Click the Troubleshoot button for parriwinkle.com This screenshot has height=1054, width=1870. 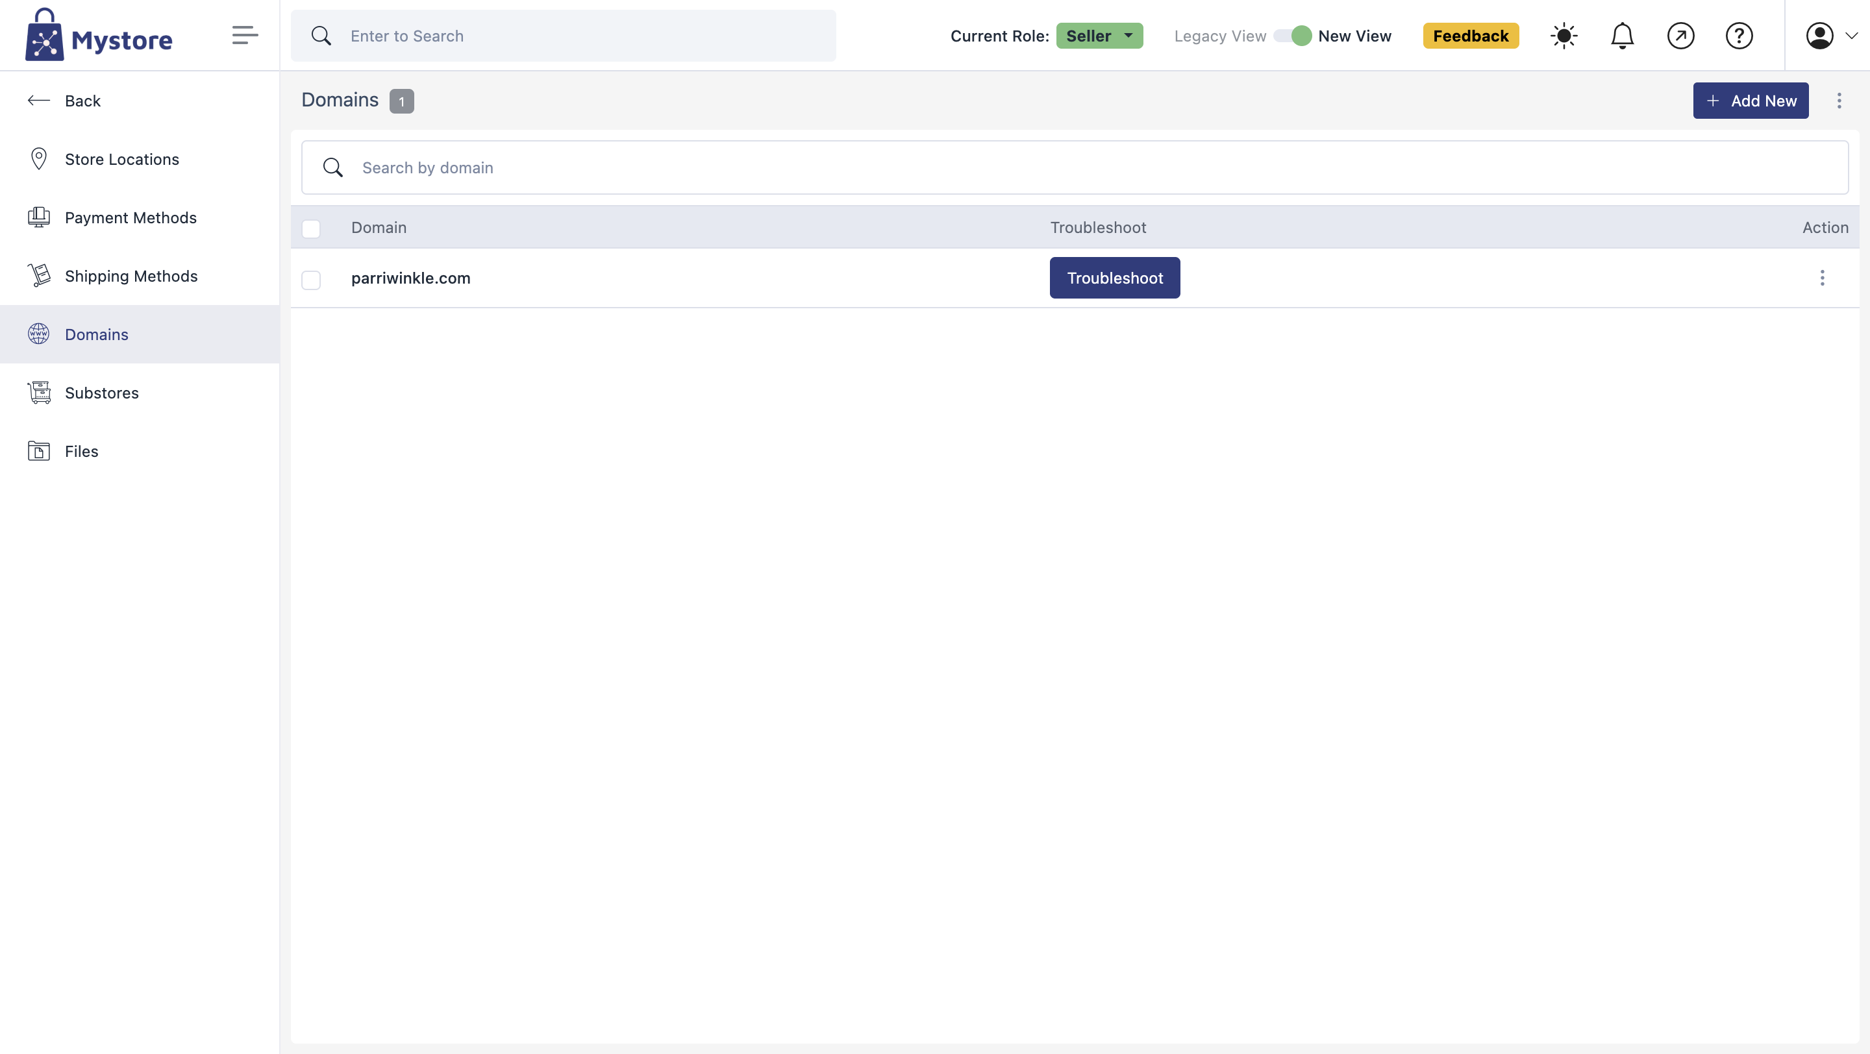[x=1114, y=278]
